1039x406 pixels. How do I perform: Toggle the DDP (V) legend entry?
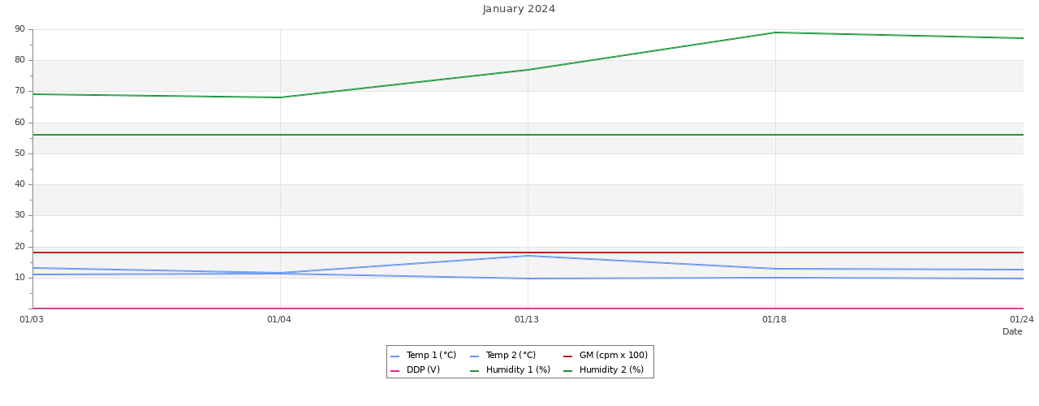point(423,370)
